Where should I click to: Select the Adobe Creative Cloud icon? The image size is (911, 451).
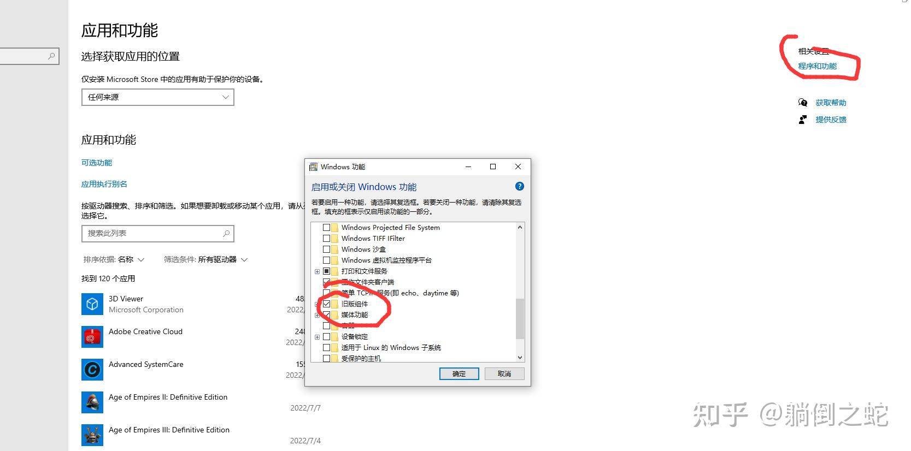(92, 337)
